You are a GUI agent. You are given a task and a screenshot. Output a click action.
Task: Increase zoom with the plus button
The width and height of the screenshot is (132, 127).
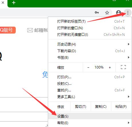(110, 67)
